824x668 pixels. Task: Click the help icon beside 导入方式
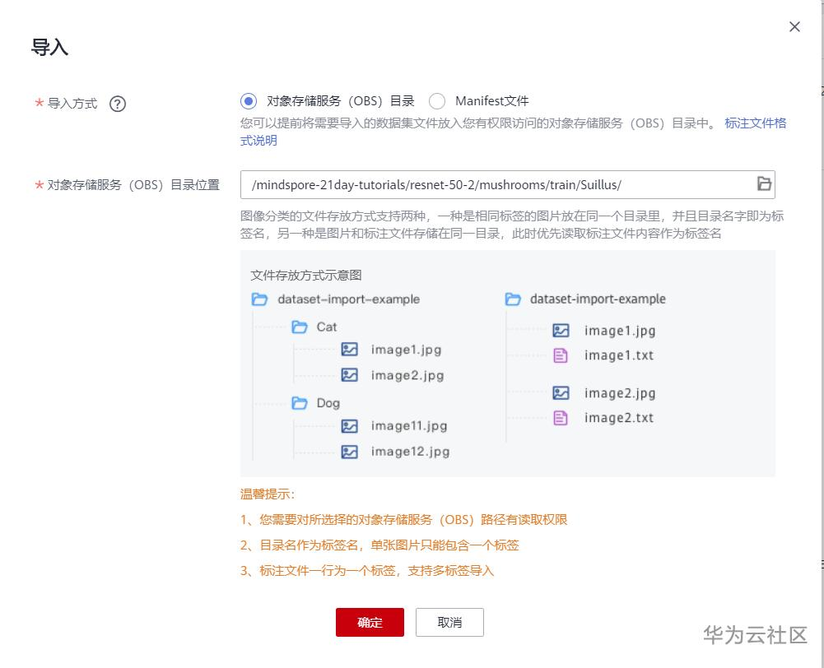coord(118,104)
